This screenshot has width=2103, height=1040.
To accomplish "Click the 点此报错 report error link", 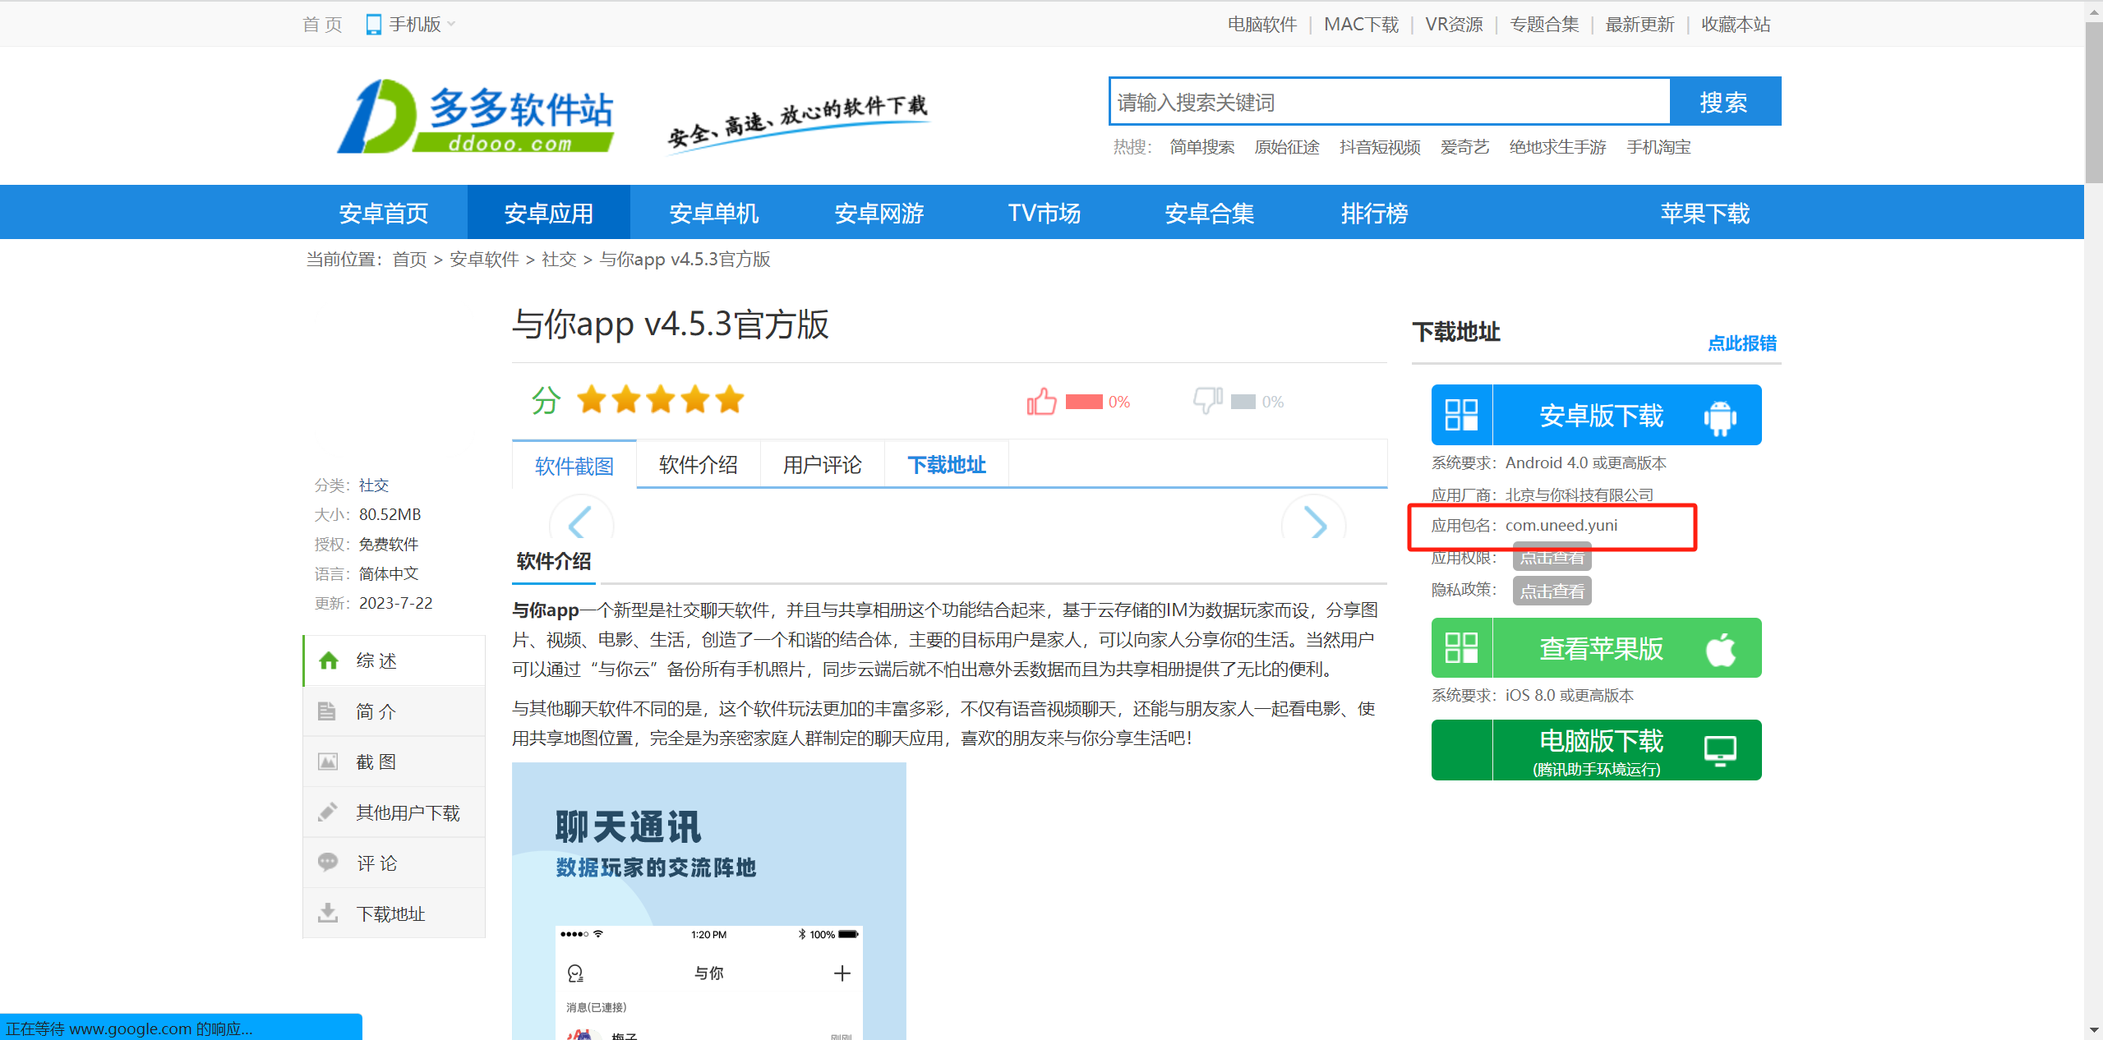I will coord(1741,343).
